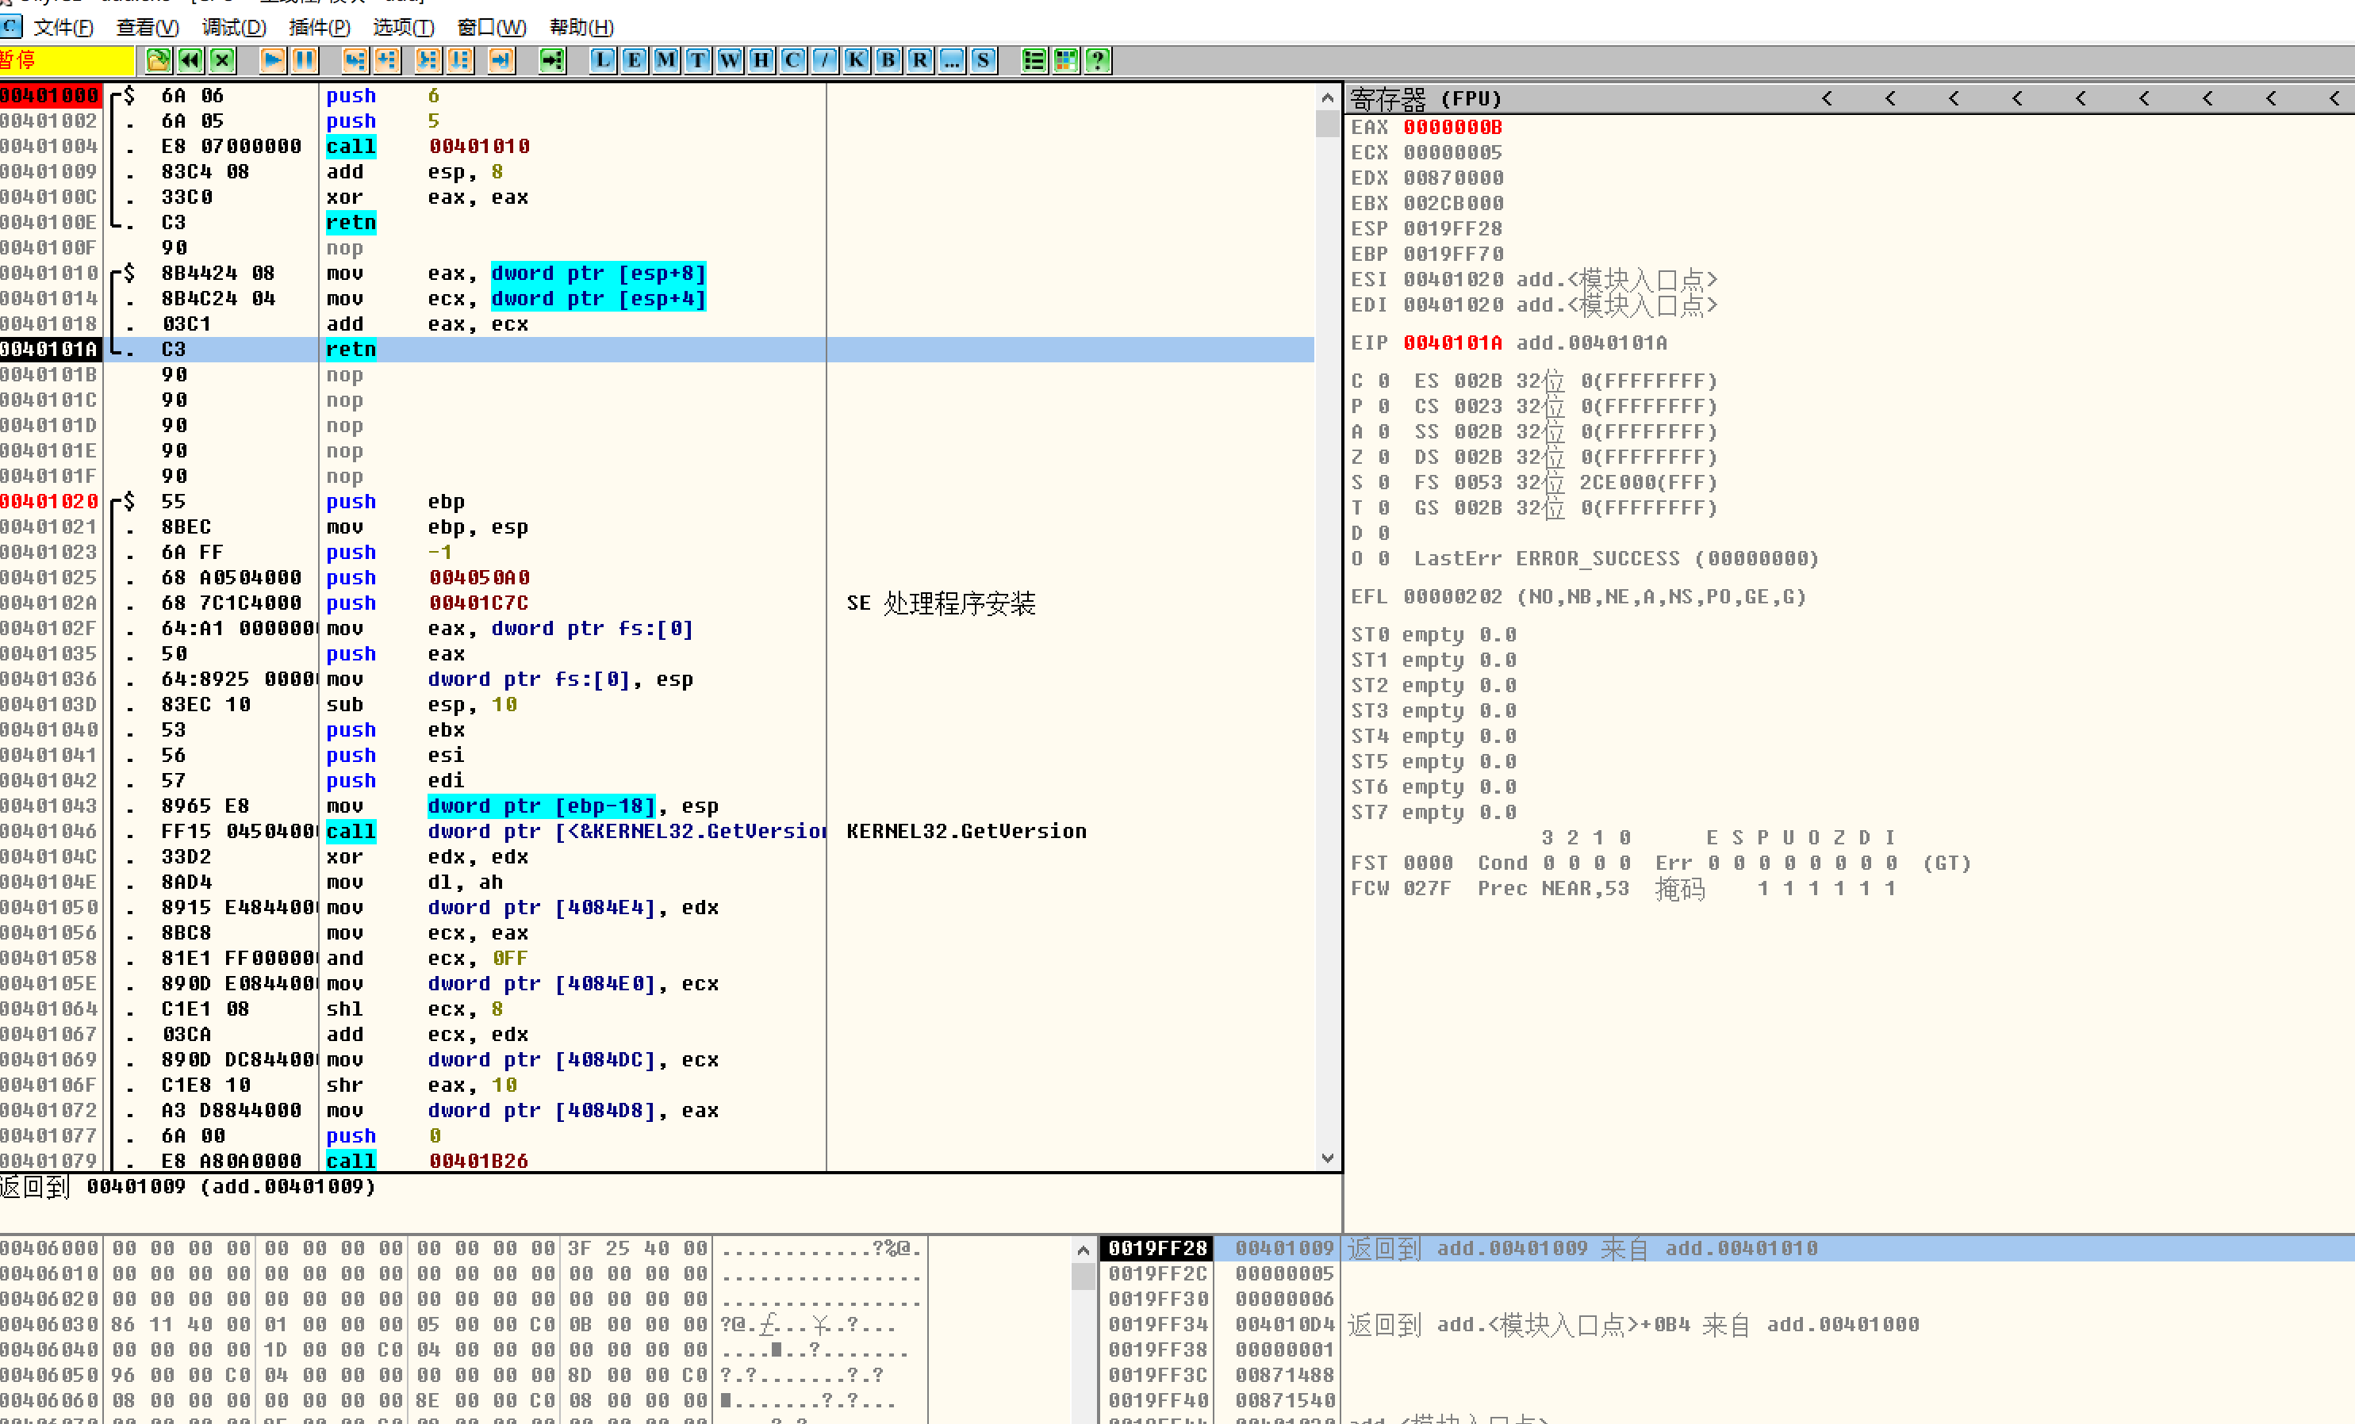
Task: Select the Z flag row
Action: [x=1534, y=457]
